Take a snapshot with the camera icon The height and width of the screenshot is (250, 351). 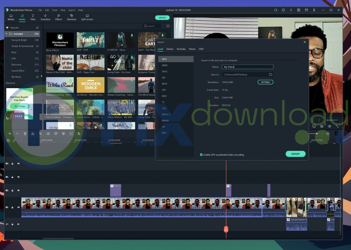point(322,126)
